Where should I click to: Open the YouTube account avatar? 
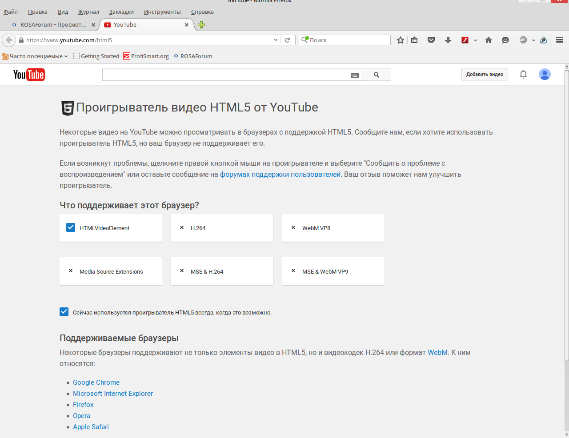(545, 74)
